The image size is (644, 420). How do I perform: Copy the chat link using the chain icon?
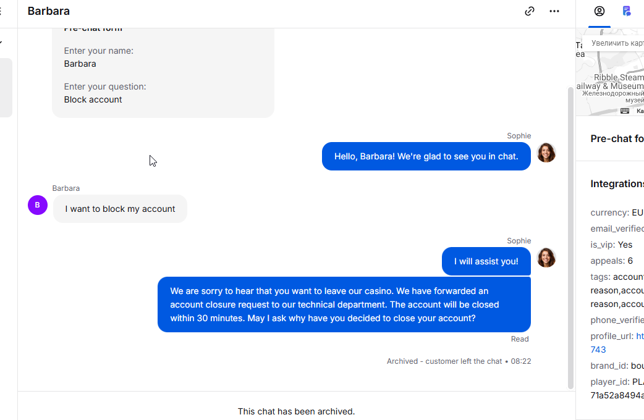pyautogui.click(x=529, y=11)
